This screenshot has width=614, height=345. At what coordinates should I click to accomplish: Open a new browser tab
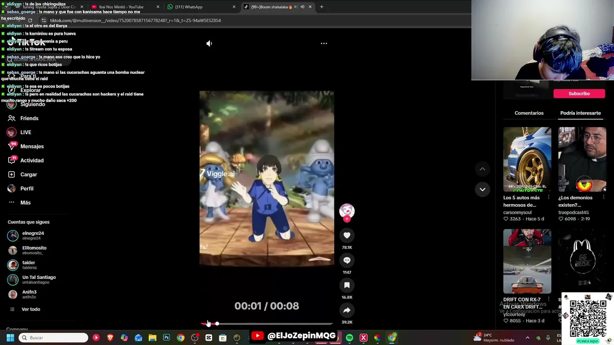(321, 7)
